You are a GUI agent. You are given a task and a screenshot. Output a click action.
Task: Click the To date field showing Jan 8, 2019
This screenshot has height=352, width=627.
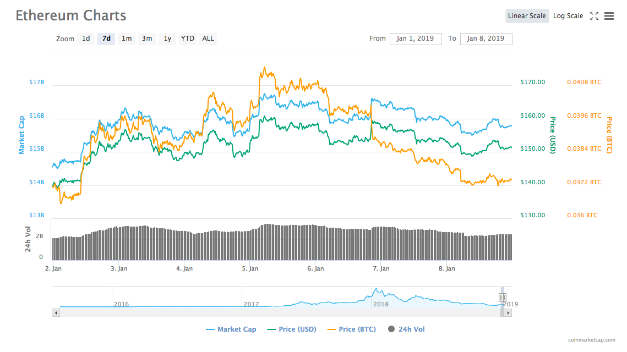pyautogui.click(x=486, y=38)
